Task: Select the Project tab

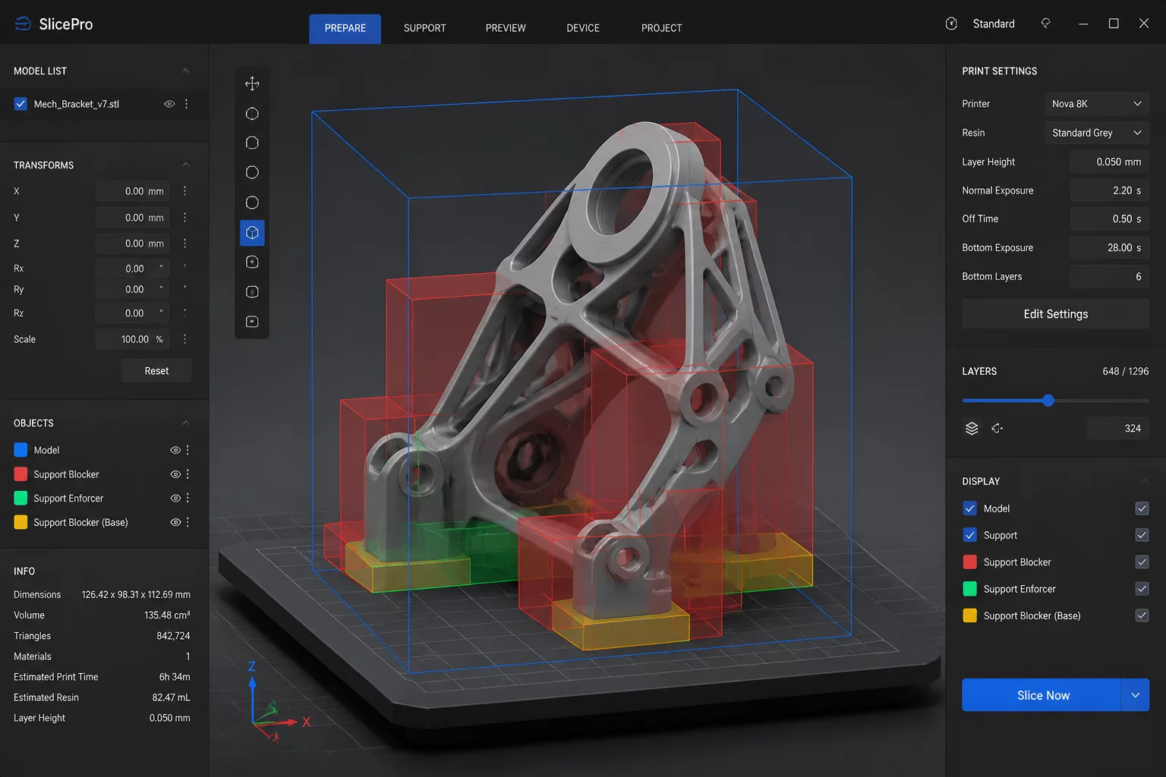Action: [662, 28]
